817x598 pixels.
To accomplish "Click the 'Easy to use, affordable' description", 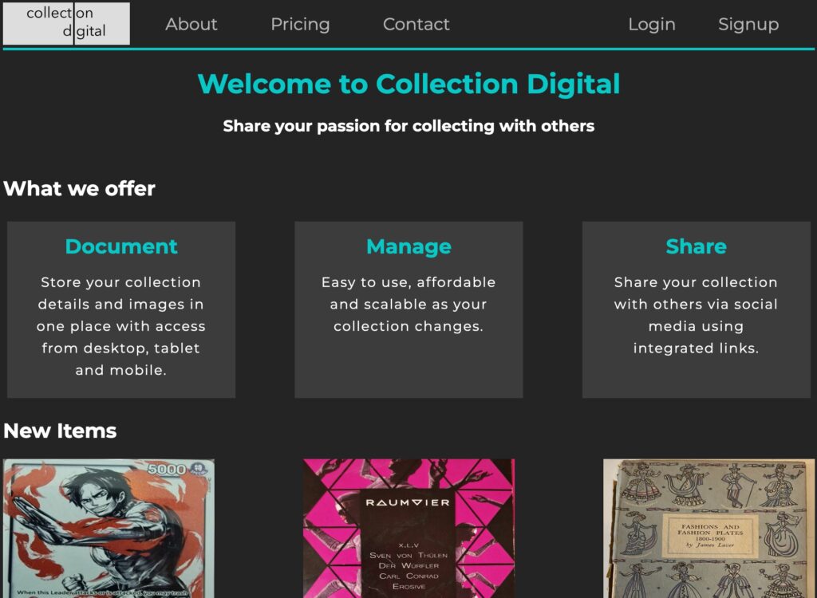I will click(x=408, y=304).
